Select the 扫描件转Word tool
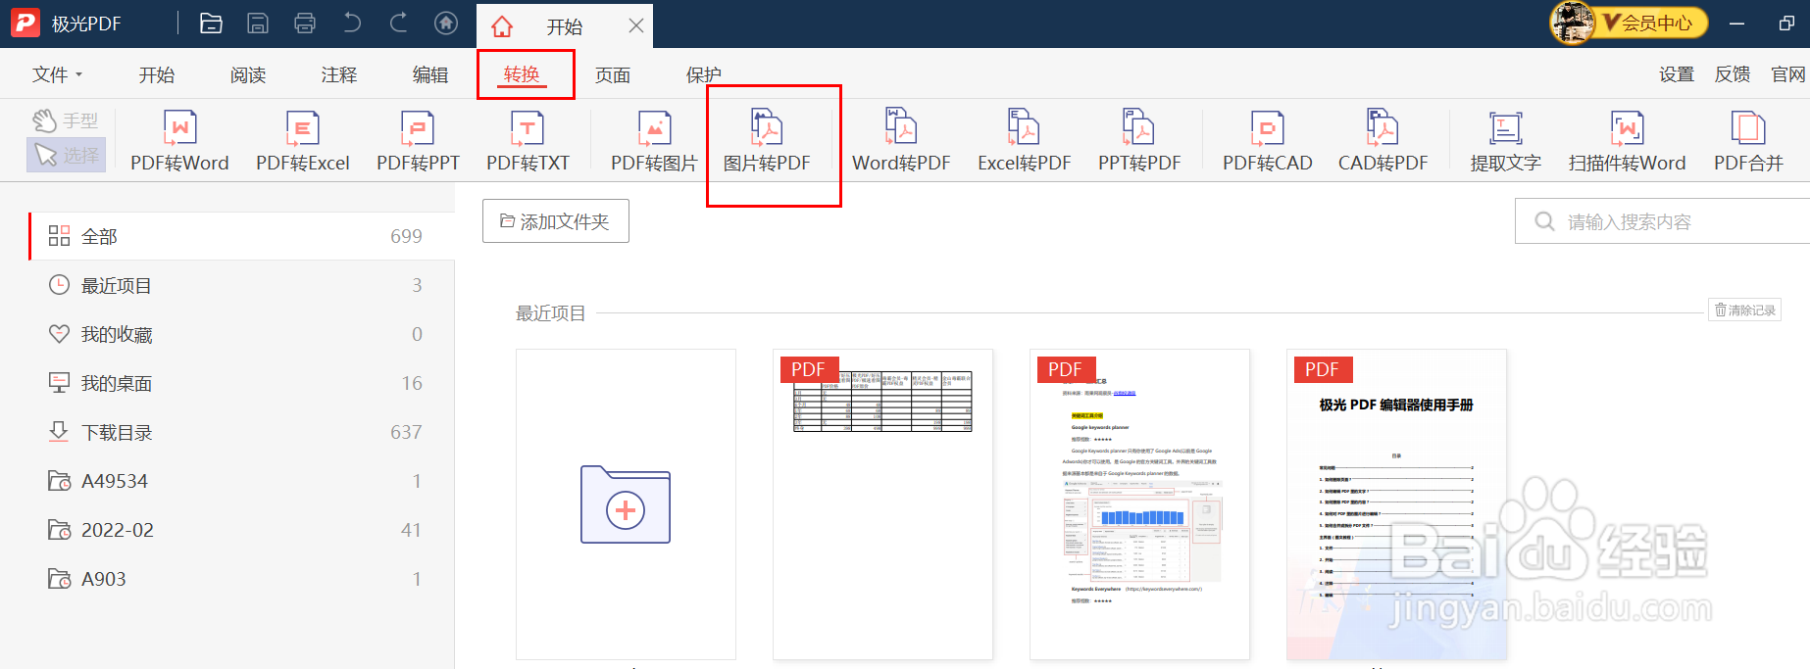The height and width of the screenshot is (669, 1810). [x=1627, y=141]
